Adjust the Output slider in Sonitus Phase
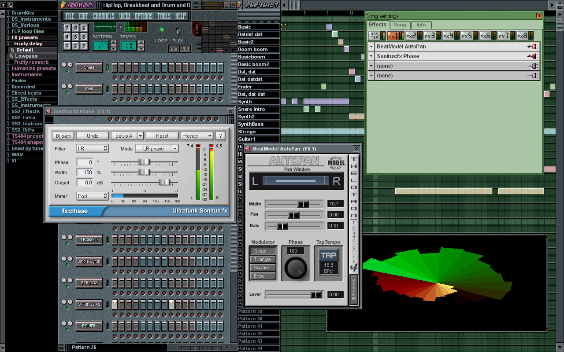 pyautogui.click(x=145, y=183)
